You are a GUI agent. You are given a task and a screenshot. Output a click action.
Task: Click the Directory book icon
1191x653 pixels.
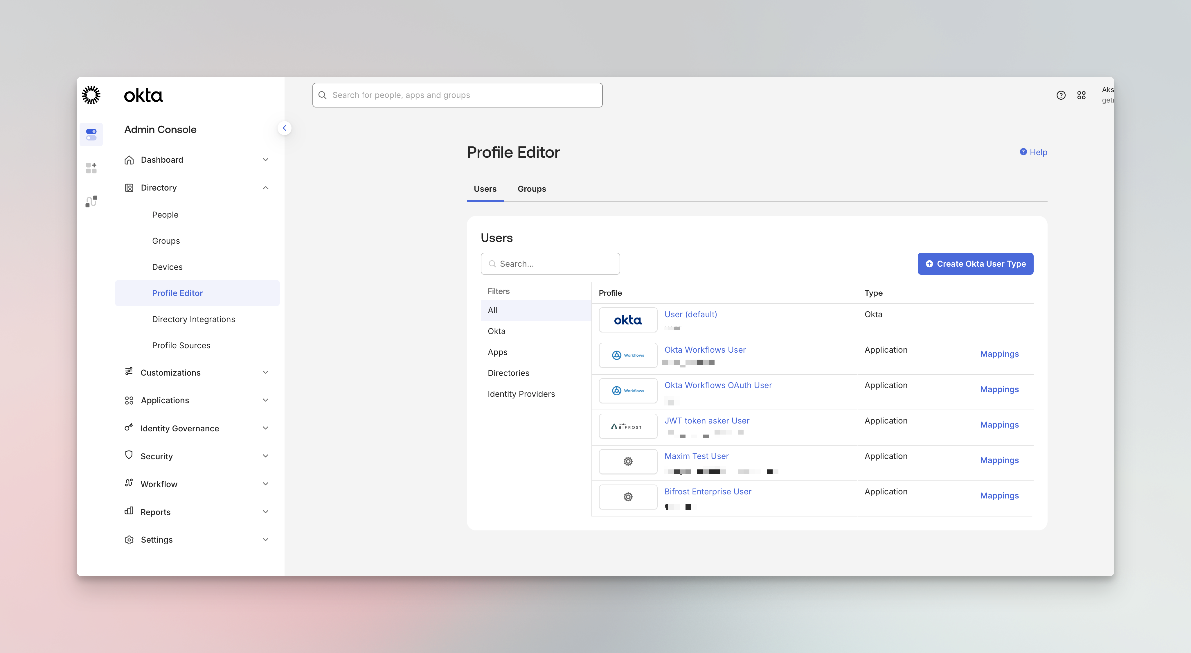tap(129, 188)
